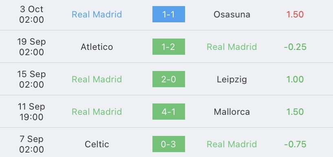The height and width of the screenshot is (157, 333).
Task: Open the 4-1 Mallorca match score
Action: 169,112
